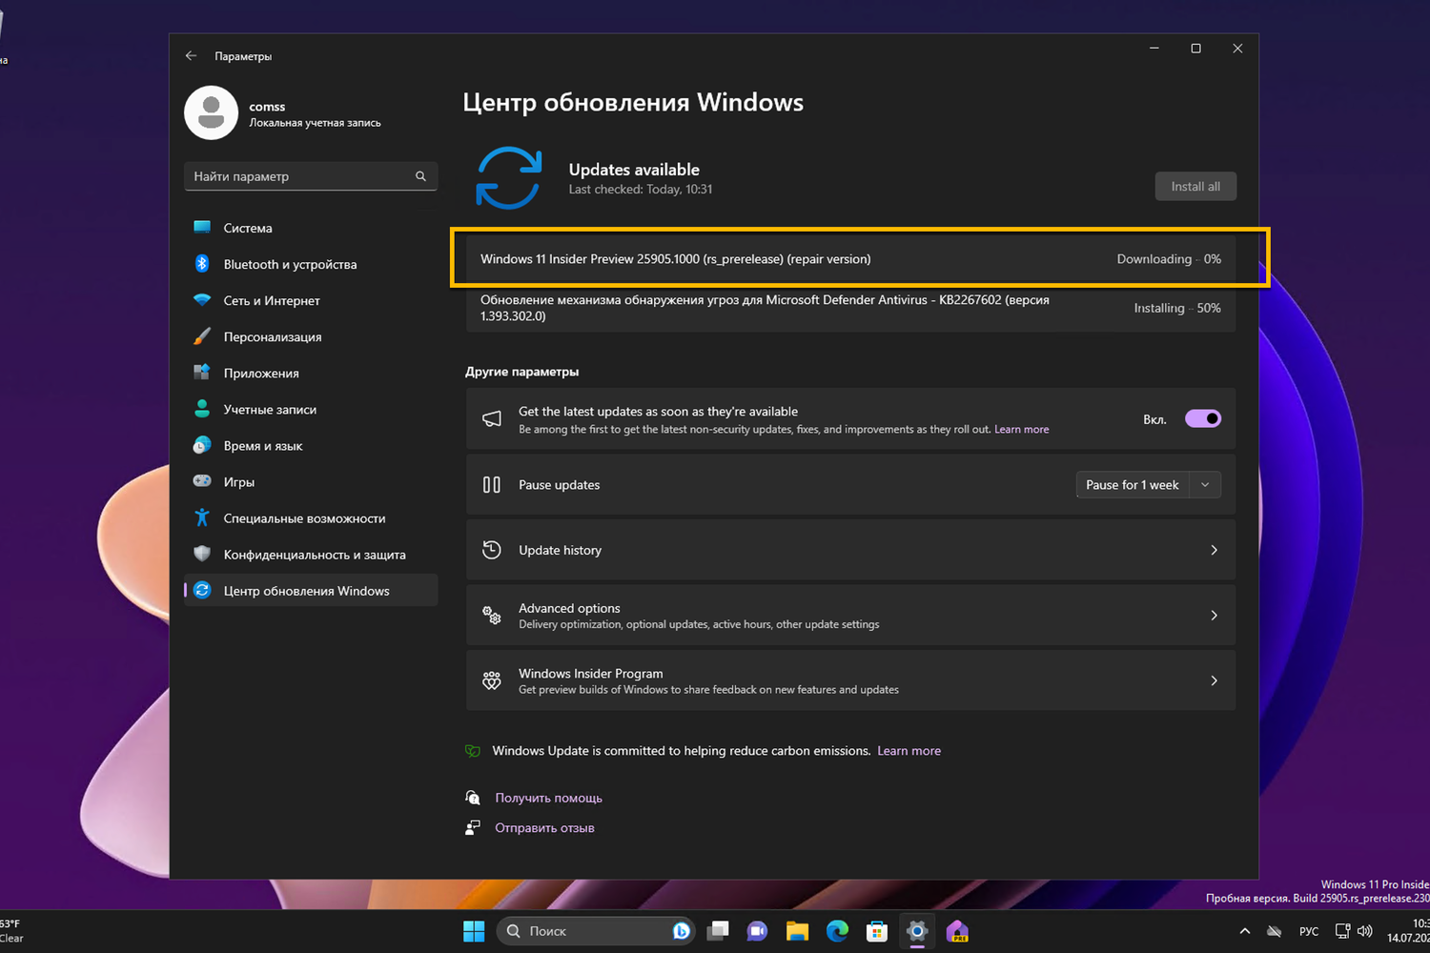Viewport: 1430px width, 953px height.
Task: Open File Explorer from taskbar
Action: [x=797, y=931]
